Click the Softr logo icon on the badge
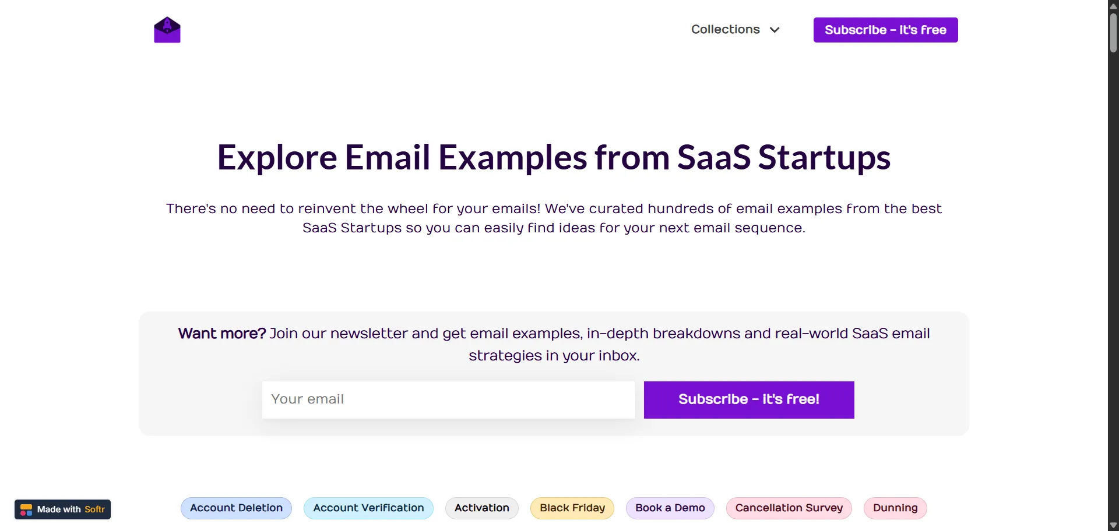 click(x=26, y=509)
